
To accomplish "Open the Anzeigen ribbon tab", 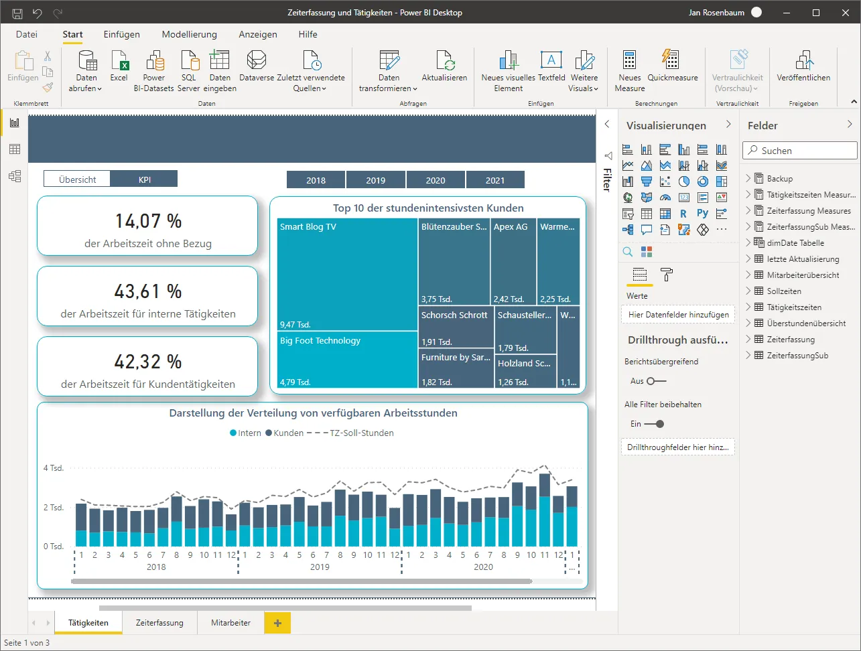I will click(x=258, y=34).
